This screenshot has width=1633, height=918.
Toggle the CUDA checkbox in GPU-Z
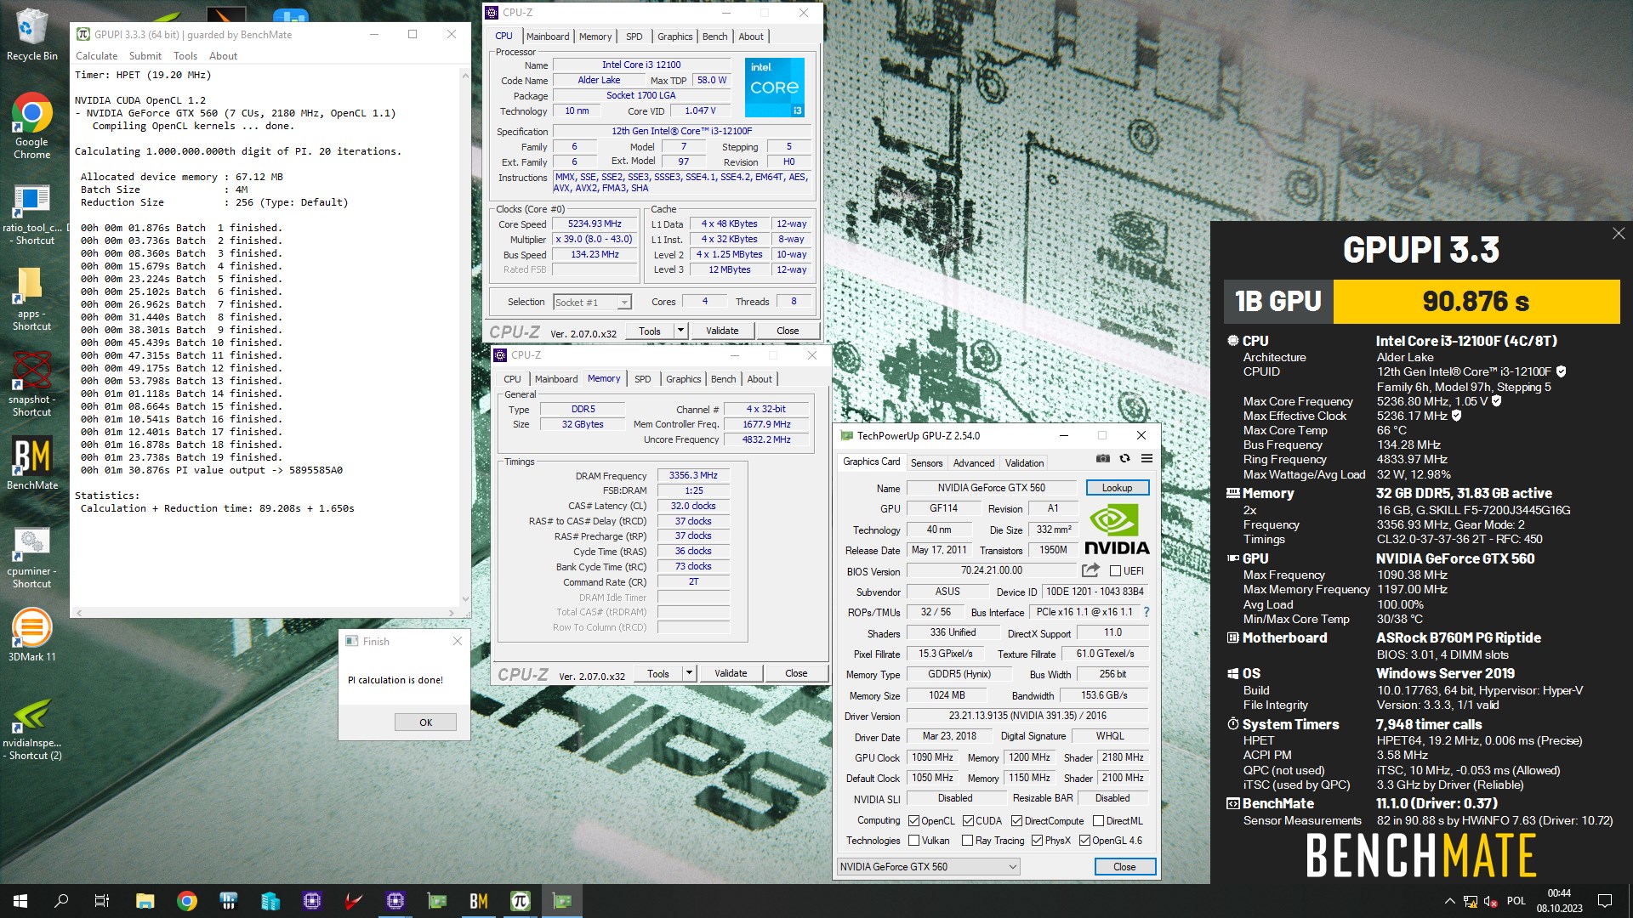click(x=968, y=821)
